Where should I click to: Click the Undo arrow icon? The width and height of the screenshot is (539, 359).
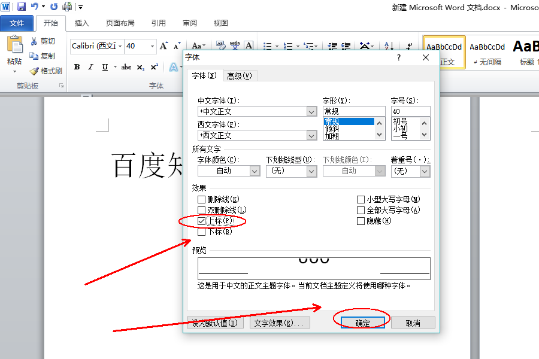click(34, 7)
